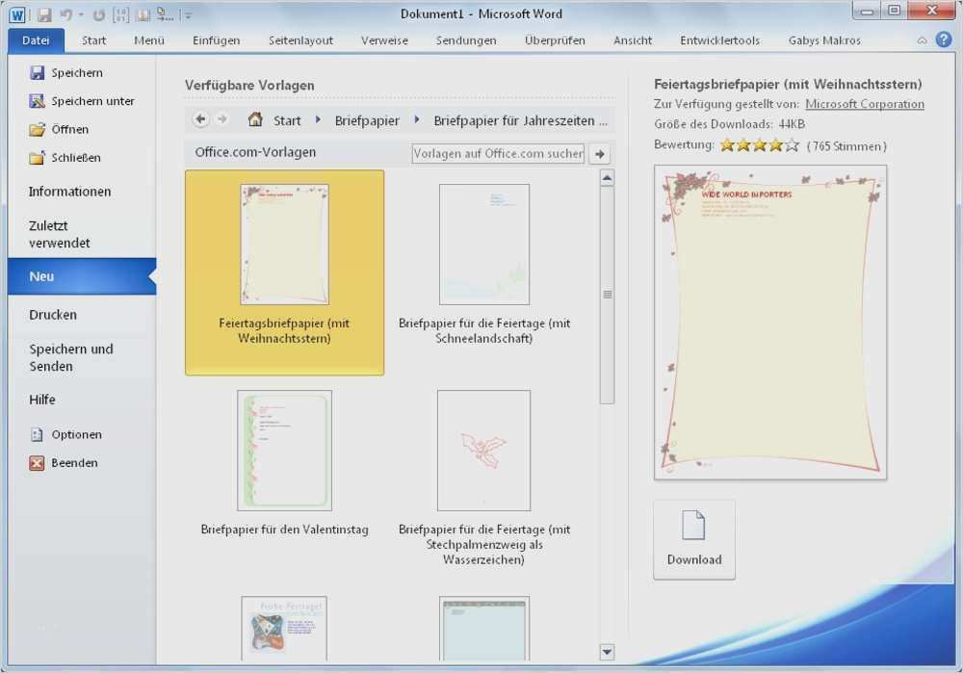Click the large template preview image
This screenshot has height=673, width=963.
click(770, 322)
